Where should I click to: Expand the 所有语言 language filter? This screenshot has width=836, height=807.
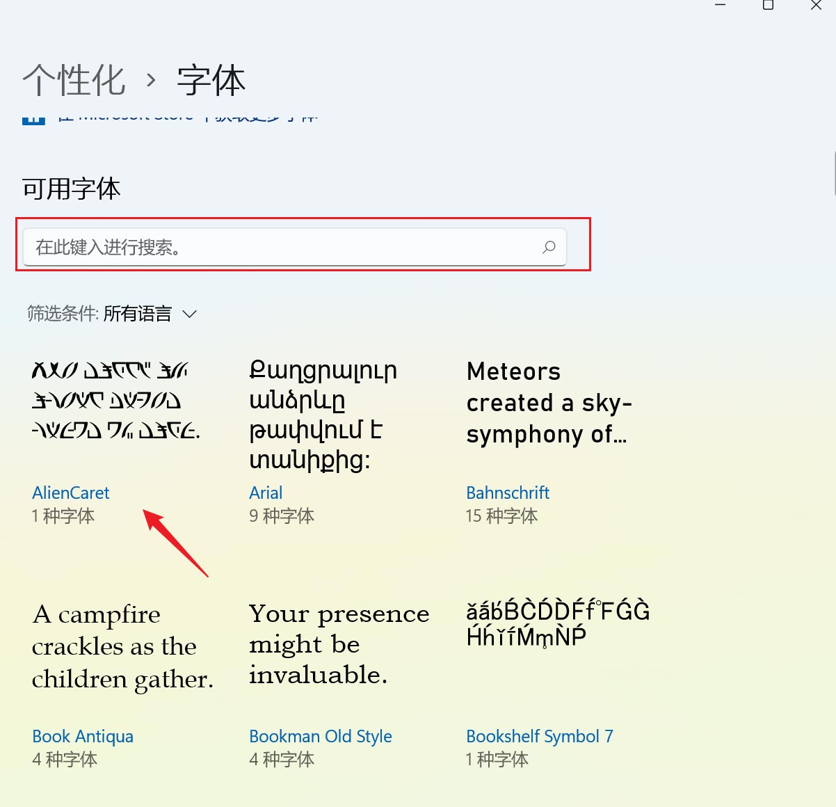pos(138,314)
